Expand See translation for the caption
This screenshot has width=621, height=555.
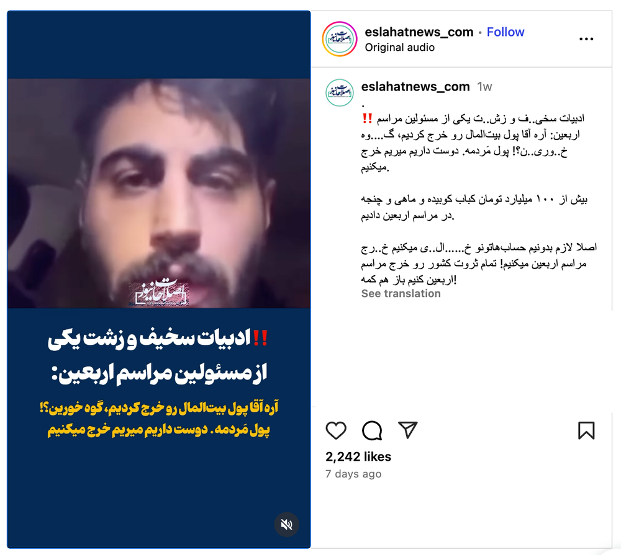pyautogui.click(x=401, y=293)
